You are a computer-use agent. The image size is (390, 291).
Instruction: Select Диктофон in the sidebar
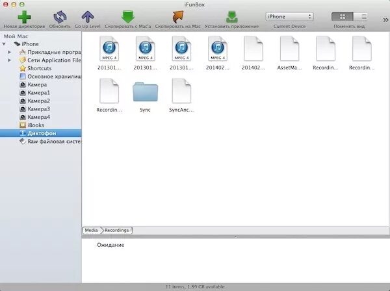point(40,133)
